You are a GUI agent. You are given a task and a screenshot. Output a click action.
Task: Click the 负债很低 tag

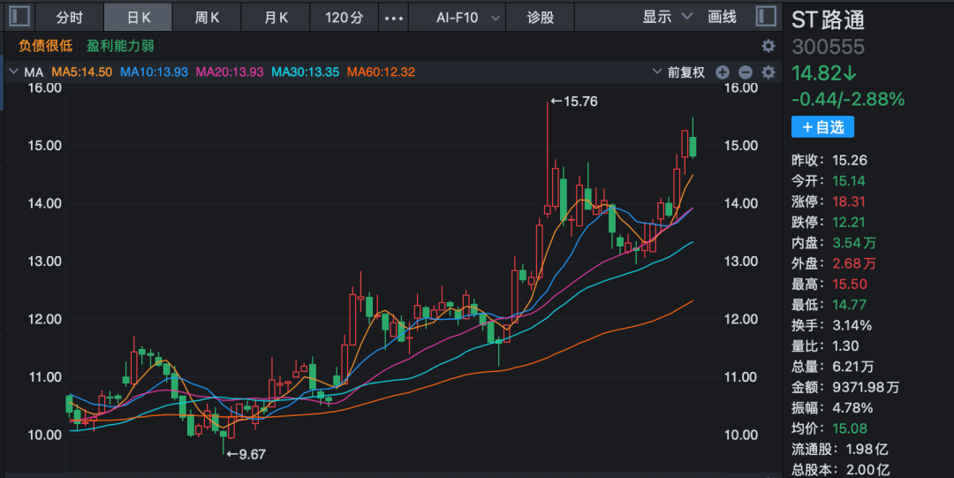pyautogui.click(x=46, y=46)
